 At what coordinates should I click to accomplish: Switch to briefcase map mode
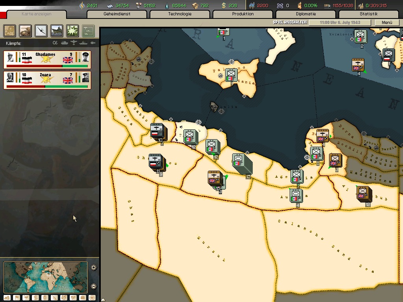tap(83, 298)
